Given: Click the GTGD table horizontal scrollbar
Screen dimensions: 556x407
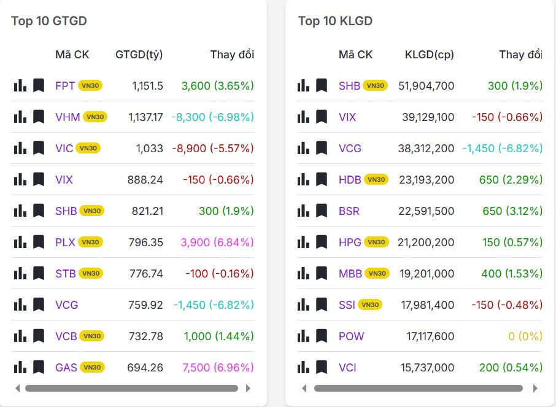Looking at the screenshot, I should pyautogui.click(x=131, y=388).
